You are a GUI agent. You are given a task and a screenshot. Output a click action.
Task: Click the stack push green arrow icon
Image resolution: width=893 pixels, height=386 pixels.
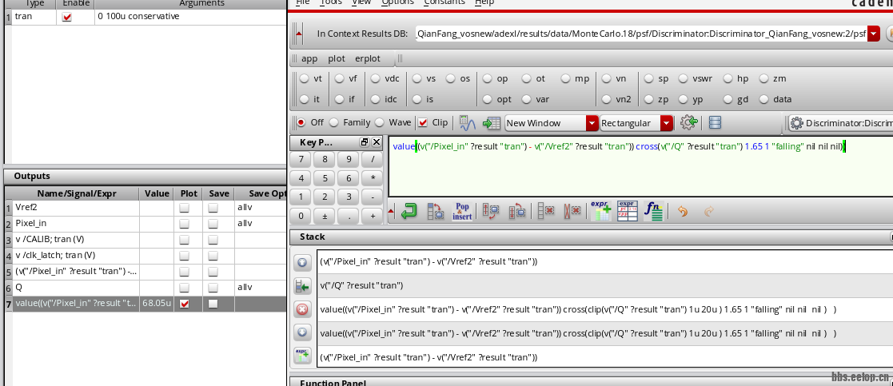click(302, 286)
